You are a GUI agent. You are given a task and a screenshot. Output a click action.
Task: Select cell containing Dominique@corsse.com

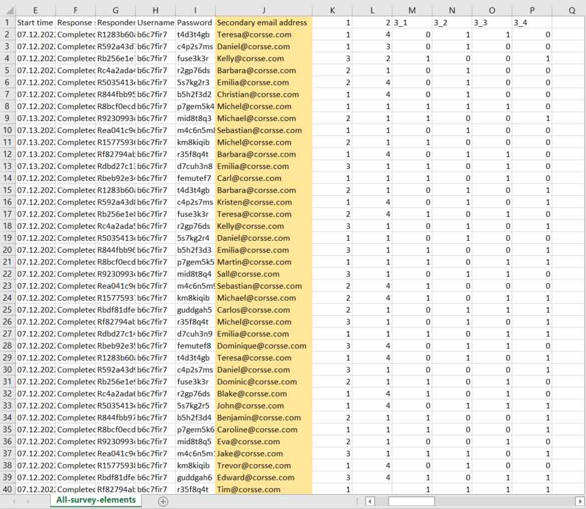[x=263, y=346]
